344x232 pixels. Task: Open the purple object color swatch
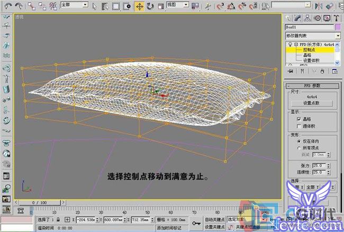click(338, 27)
